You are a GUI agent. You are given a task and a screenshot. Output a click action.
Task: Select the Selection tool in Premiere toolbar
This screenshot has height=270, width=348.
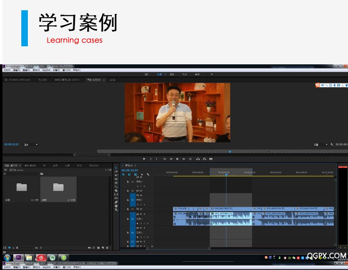click(x=116, y=167)
